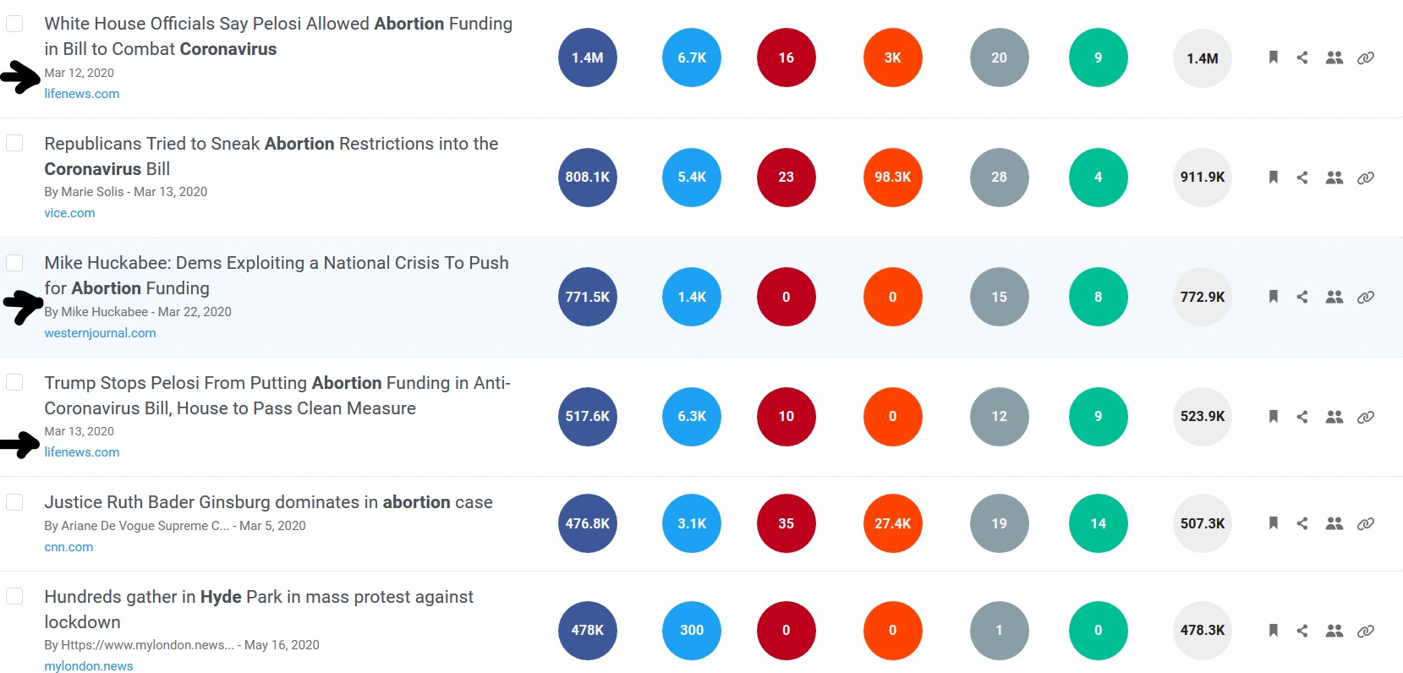This screenshot has height=673, width=1403.
Task: Visit the vice.com source link
Action: coord(69,212)
